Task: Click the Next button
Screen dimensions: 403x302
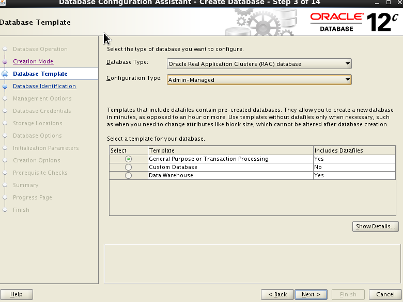Action: click(311, 294)
